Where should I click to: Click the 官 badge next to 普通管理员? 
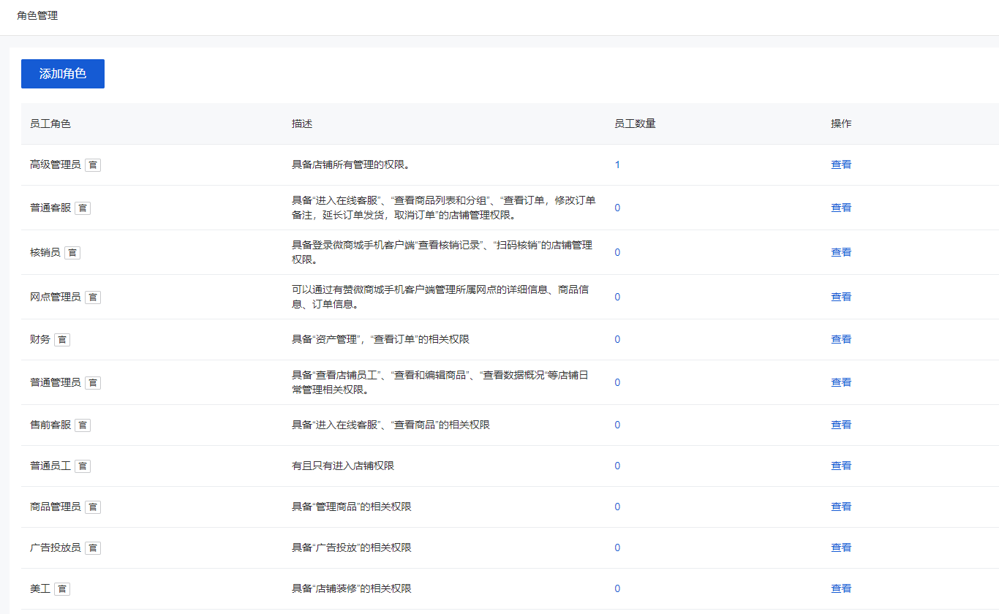92,382
